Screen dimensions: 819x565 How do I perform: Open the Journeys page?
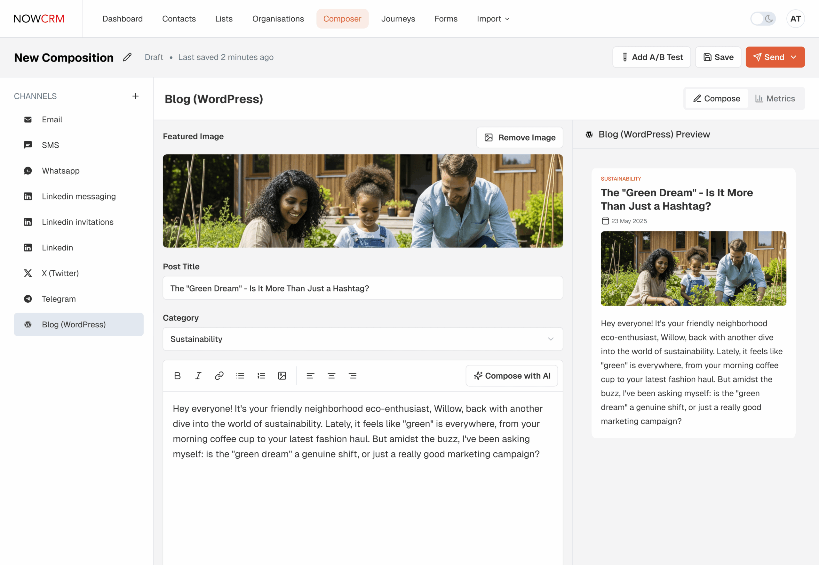[398, 19]
